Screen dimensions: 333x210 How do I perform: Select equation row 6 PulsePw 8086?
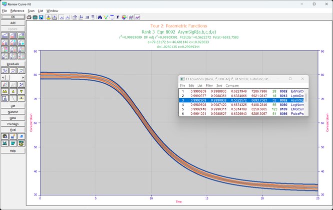click(x=241, y=114)
